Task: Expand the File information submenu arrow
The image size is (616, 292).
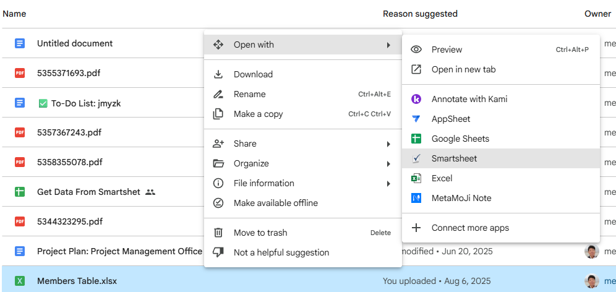Action: tap(388, 184)
